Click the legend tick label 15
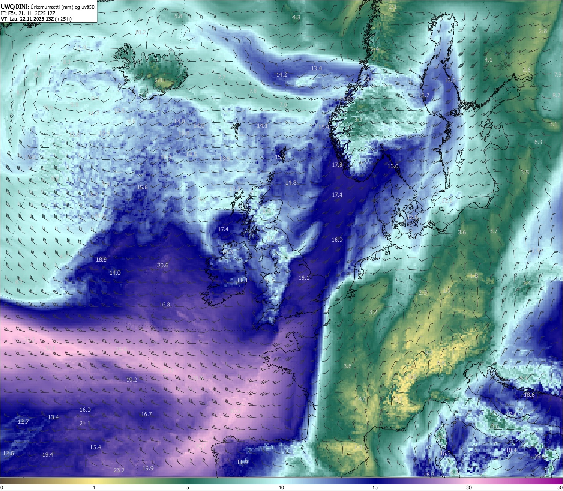This screenshot has height=491, width=563. 375,487
